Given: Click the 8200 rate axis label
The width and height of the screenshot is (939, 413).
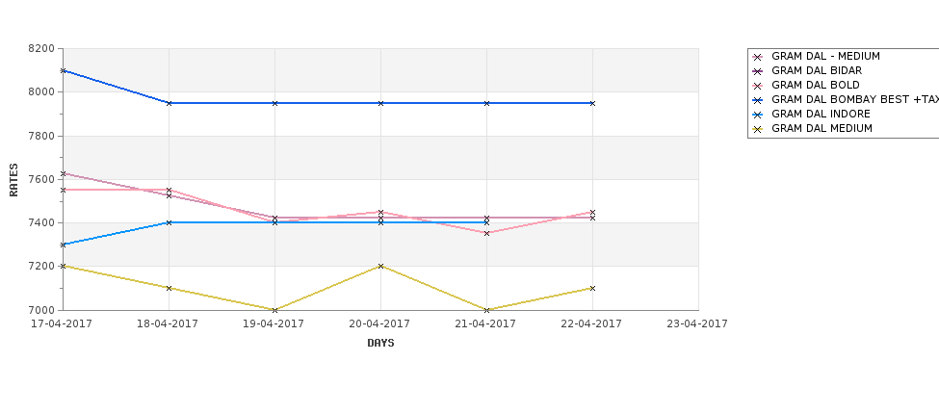Looking at the screenshot, I should 41,48.
